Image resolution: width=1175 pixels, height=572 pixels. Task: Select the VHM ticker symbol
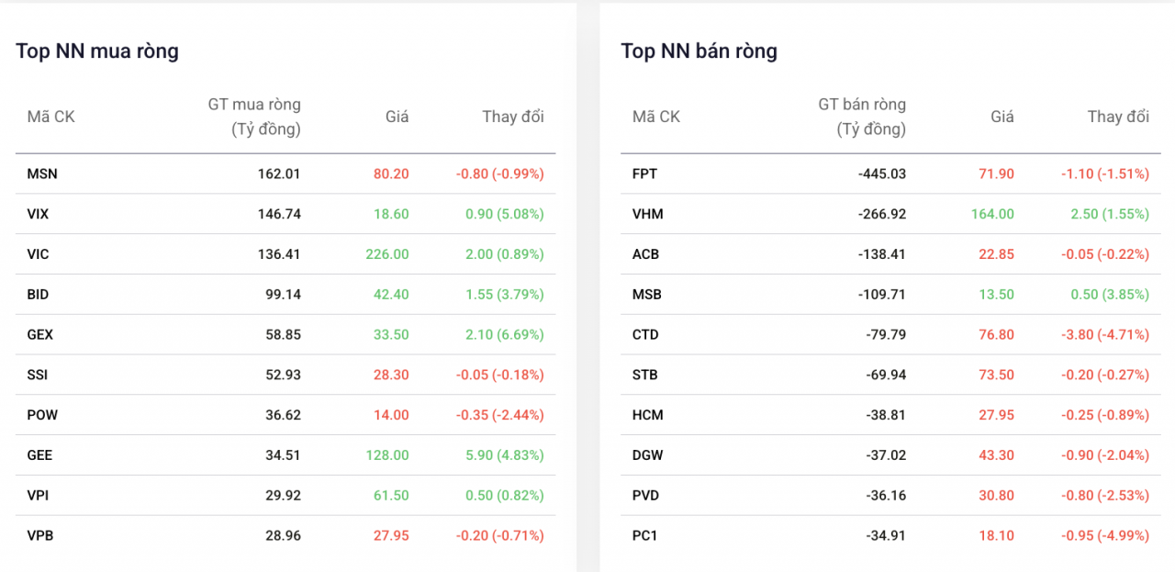pos(648,214)
